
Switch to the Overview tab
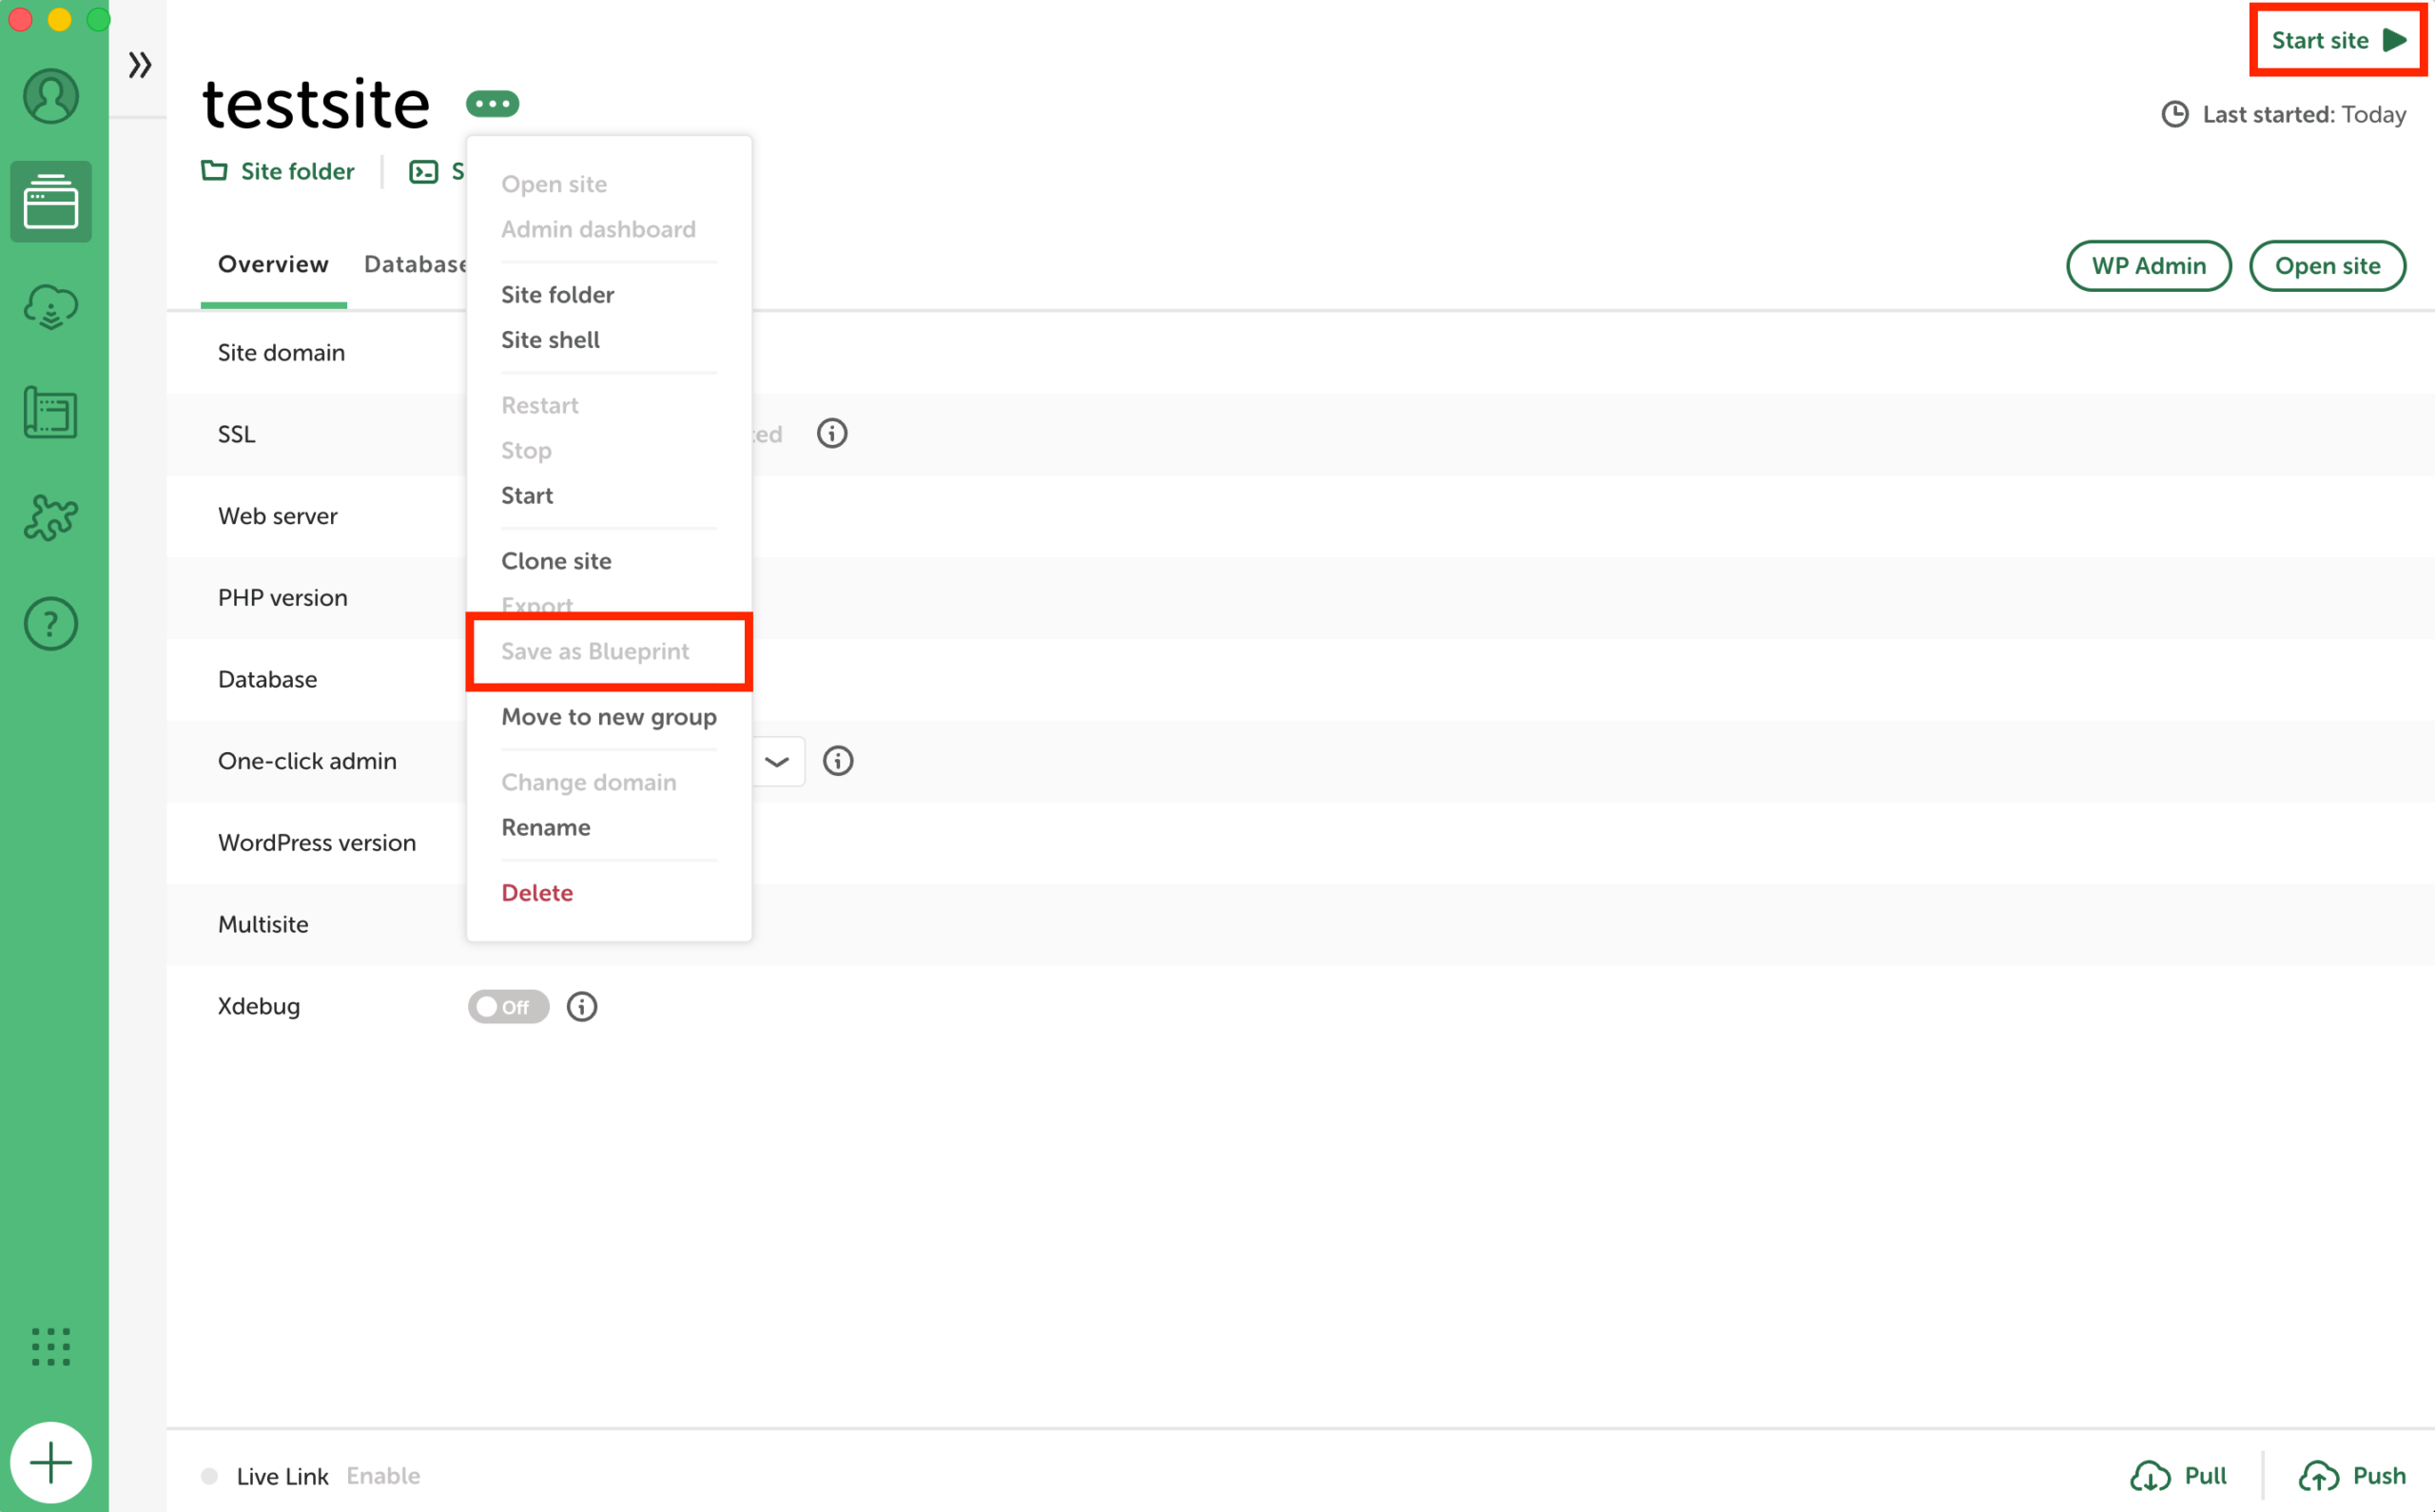[x=273, y=264]
